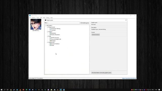This screenshot has height=91, width=162.
Task: Open the CPU menu
Action: [41, 18]
